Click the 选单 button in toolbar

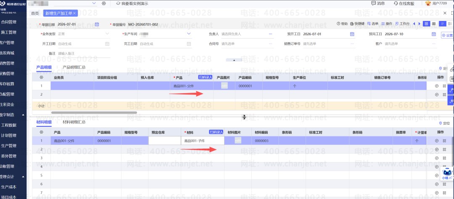tap(372, 24)
